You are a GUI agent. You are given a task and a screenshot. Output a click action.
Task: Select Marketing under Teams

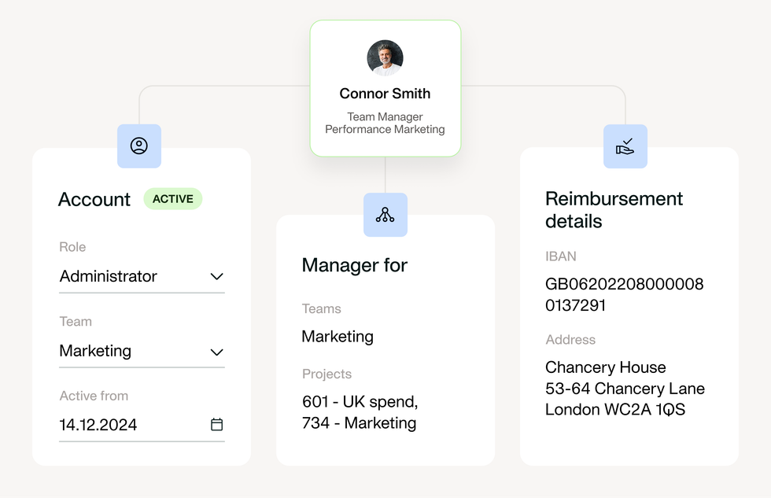[x=338, y=337]
